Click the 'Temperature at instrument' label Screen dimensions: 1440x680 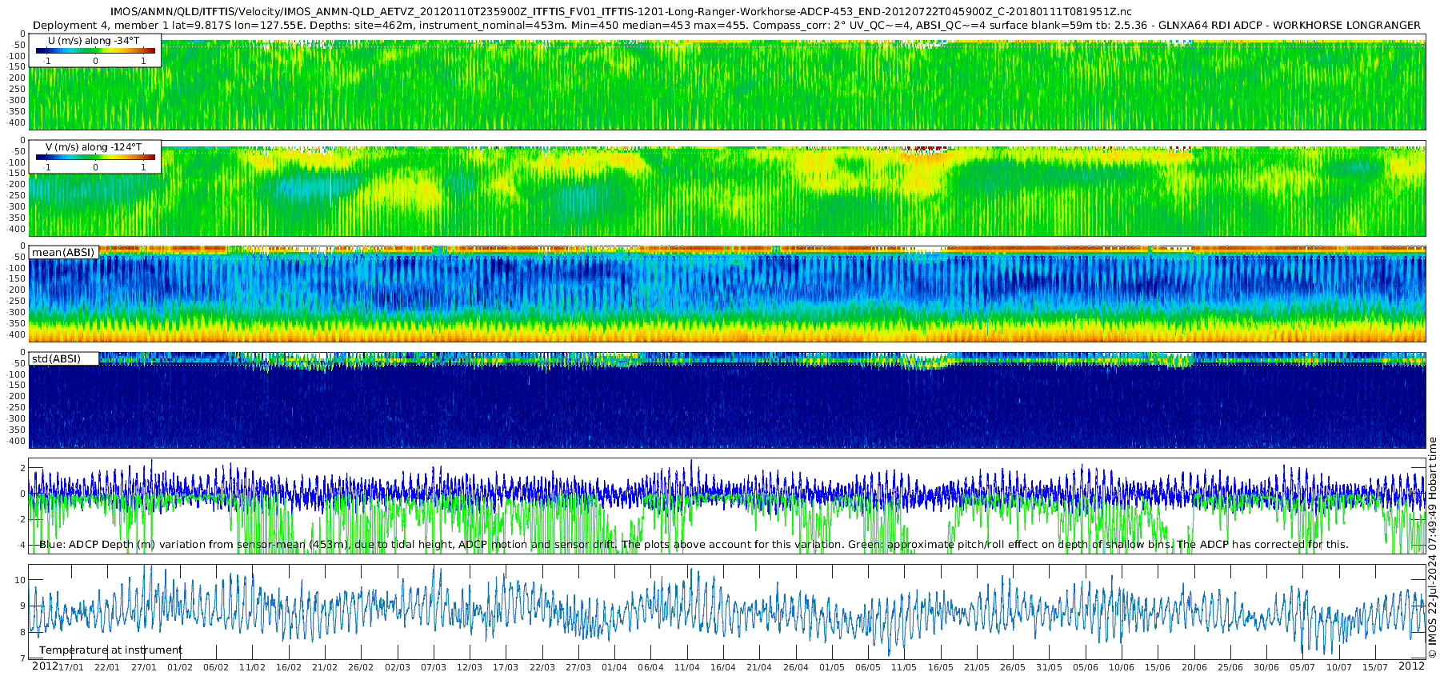(x=110, y=650)
